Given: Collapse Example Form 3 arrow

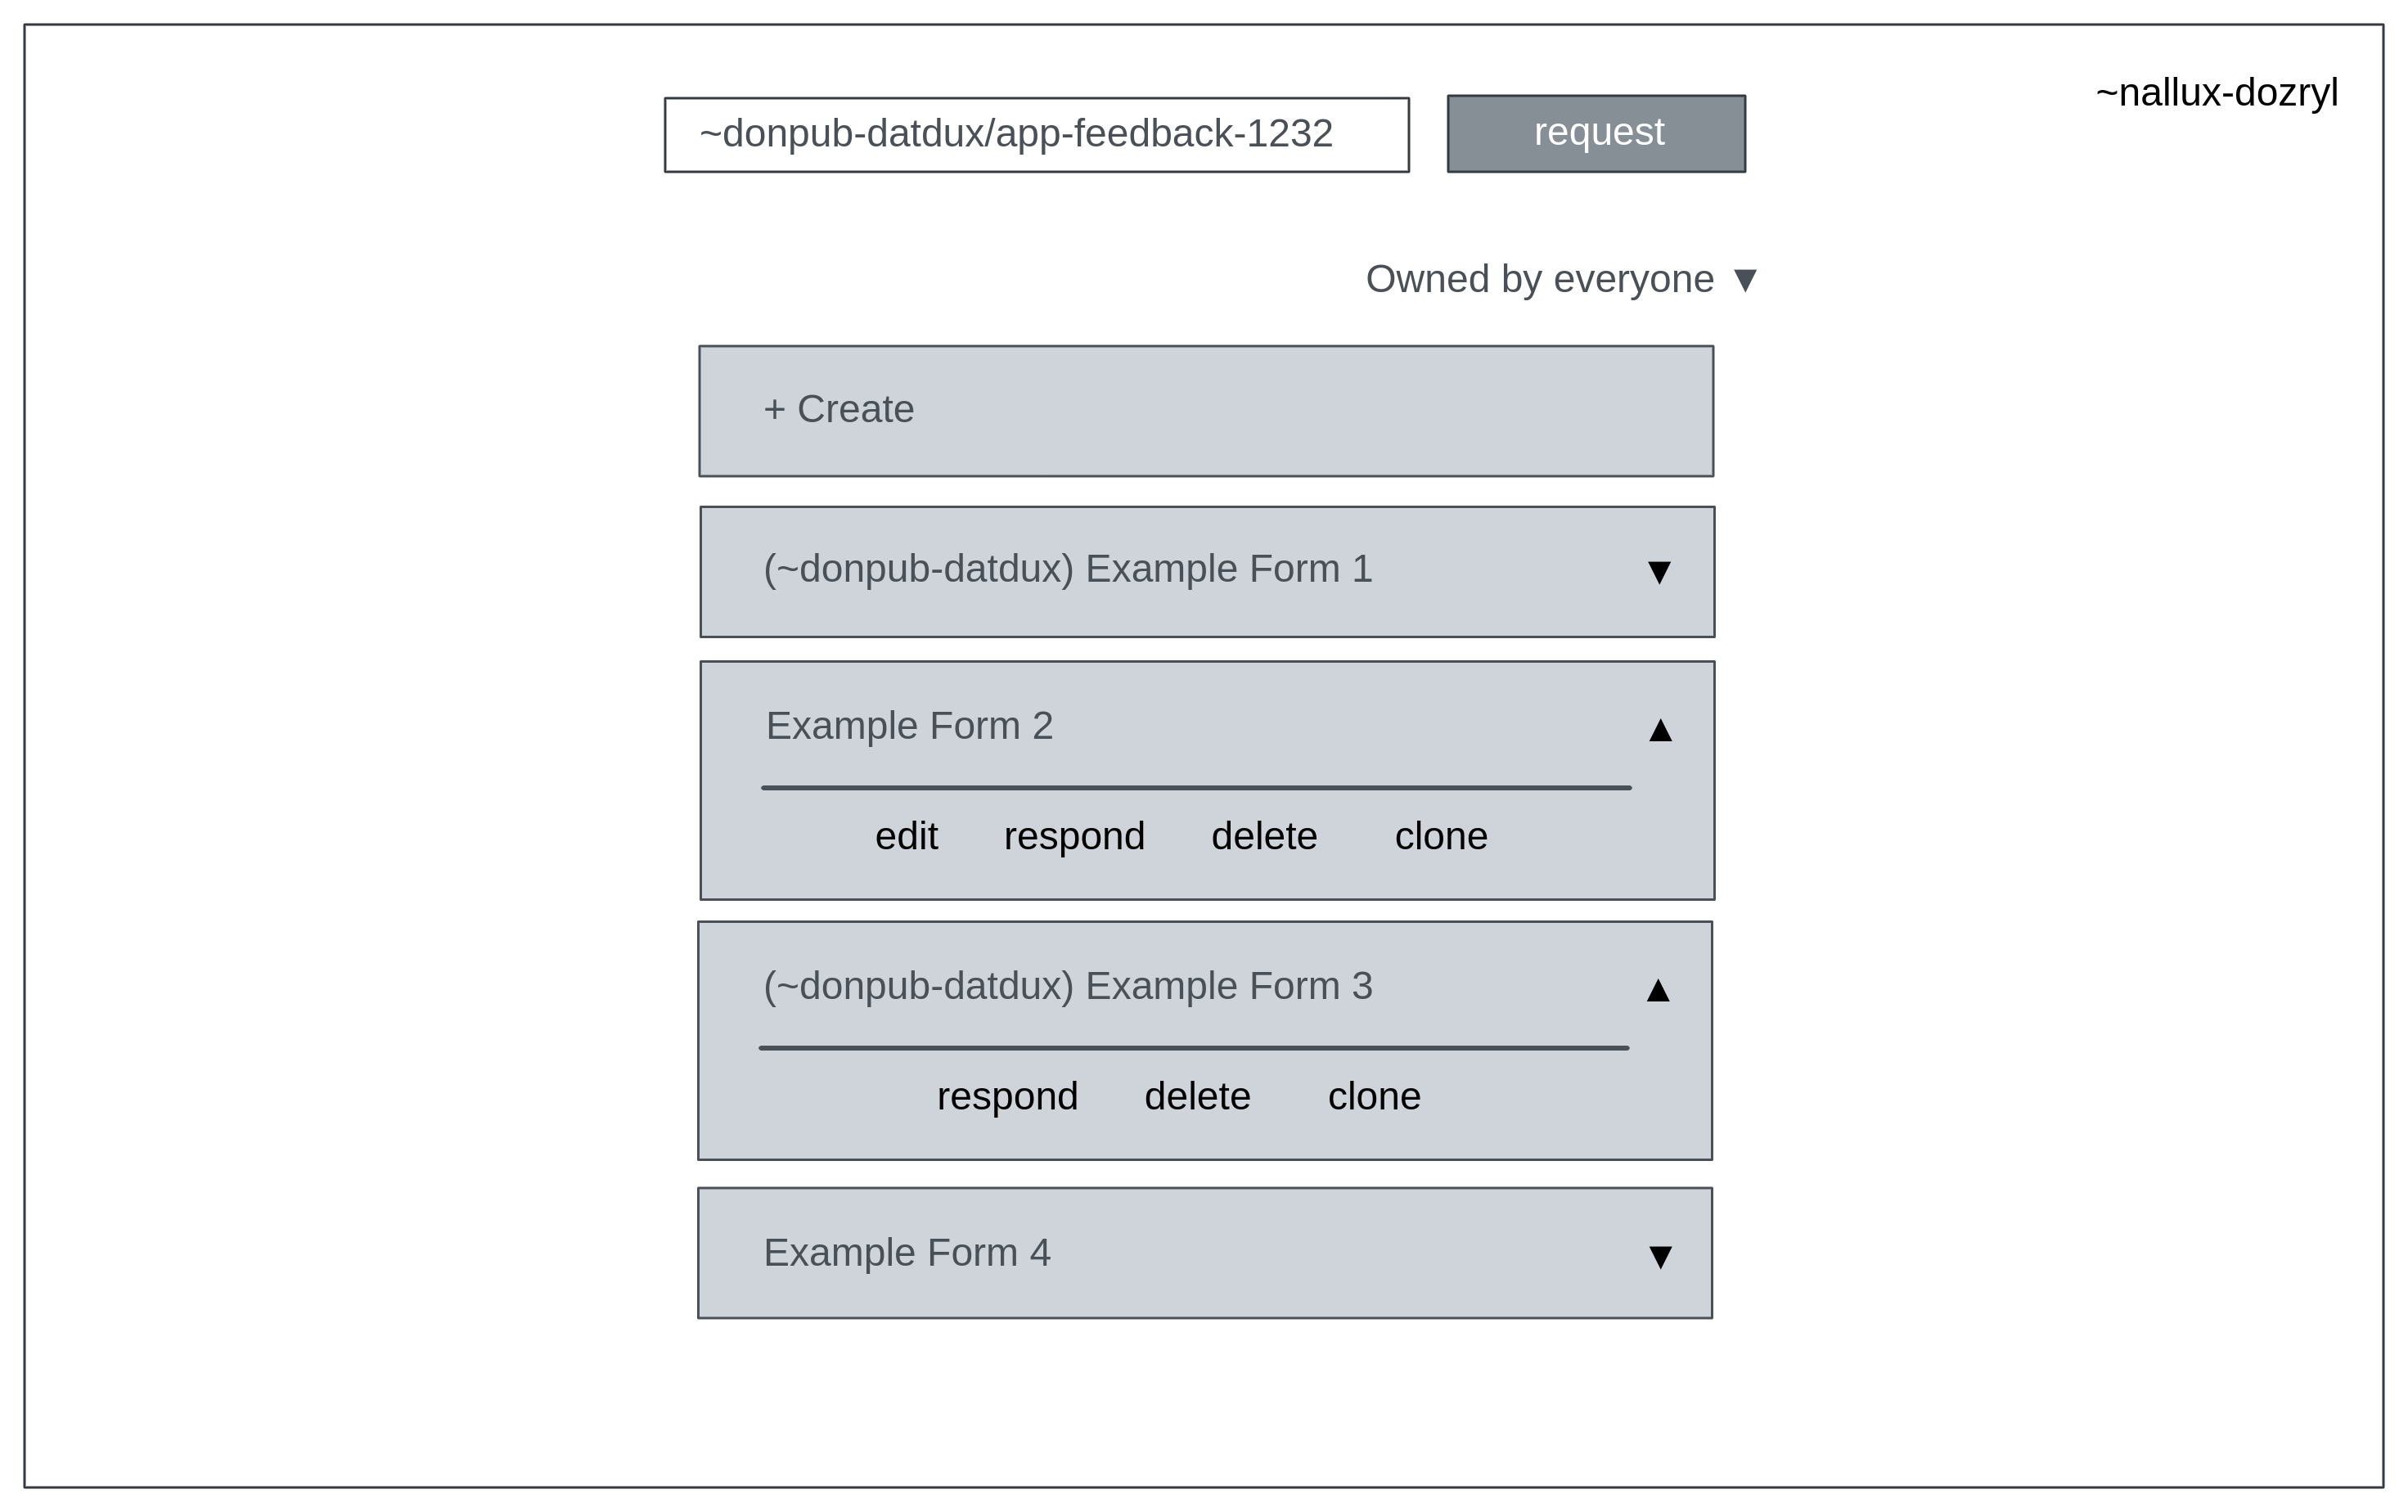Looking at the screenshot, I should click(x=1658, y=990).
